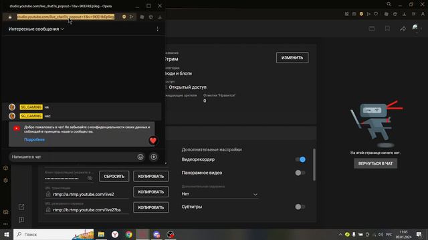Click the cube extensions icon in popout toolbar
Image resolution: width=428 pixels, height=240 pixels.
150,17
